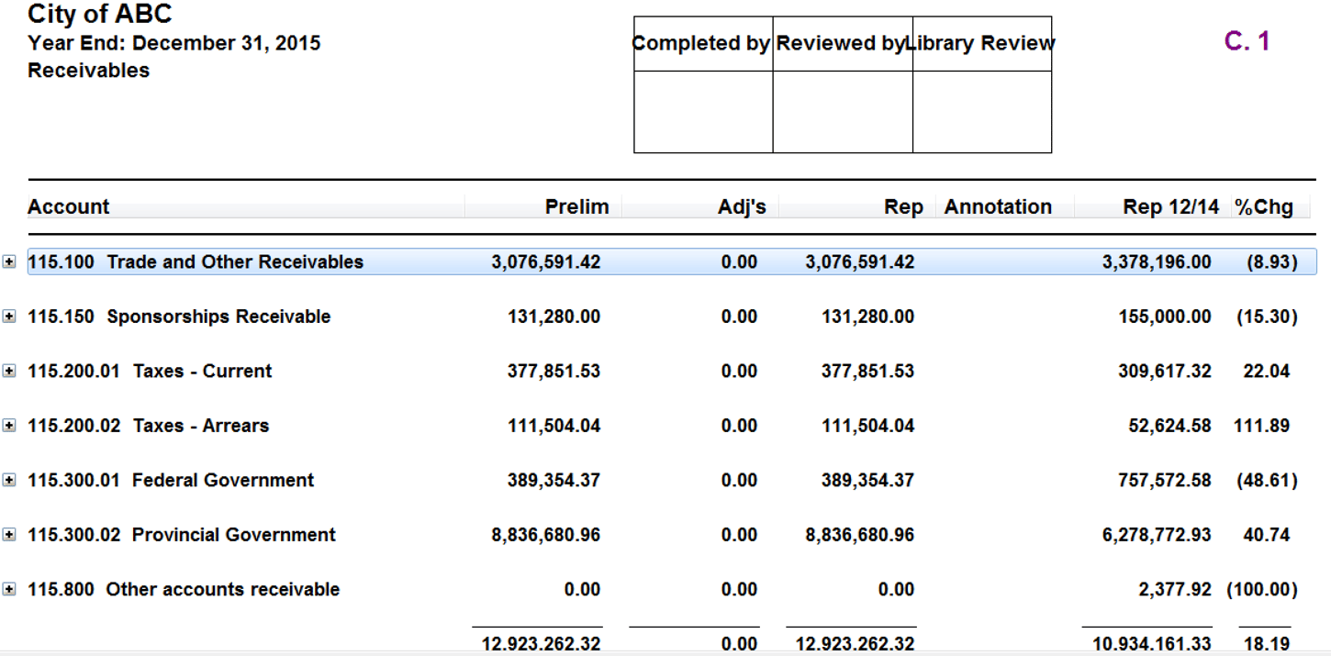Click the plus icon beside Provincial Government

(x=9, y=534)
